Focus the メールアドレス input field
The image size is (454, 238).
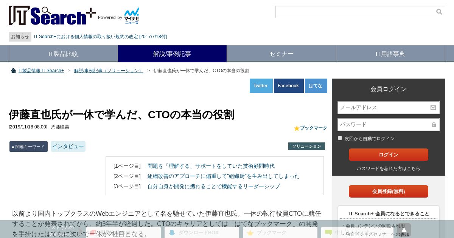click(x=389, y=108)
